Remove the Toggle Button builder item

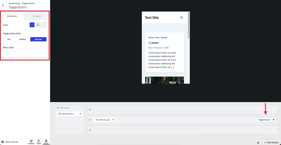pyautogui.click(x=274, y=120)
